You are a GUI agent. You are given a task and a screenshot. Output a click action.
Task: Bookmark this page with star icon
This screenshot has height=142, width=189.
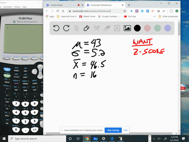(125, 11)
